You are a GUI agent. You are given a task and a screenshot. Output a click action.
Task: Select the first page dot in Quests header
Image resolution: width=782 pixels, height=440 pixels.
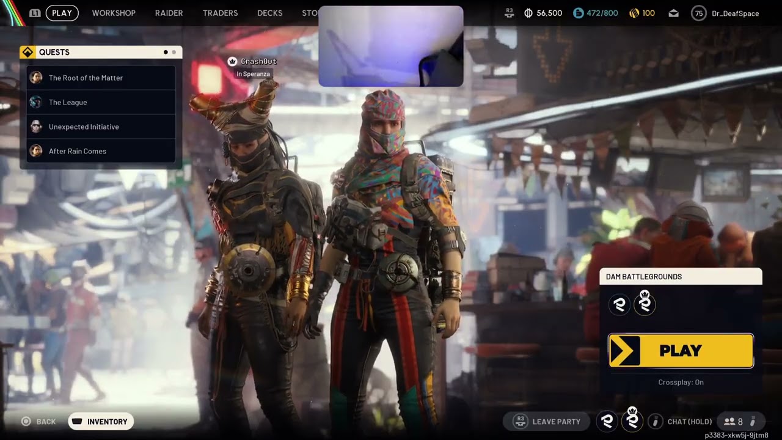[166, 52]
